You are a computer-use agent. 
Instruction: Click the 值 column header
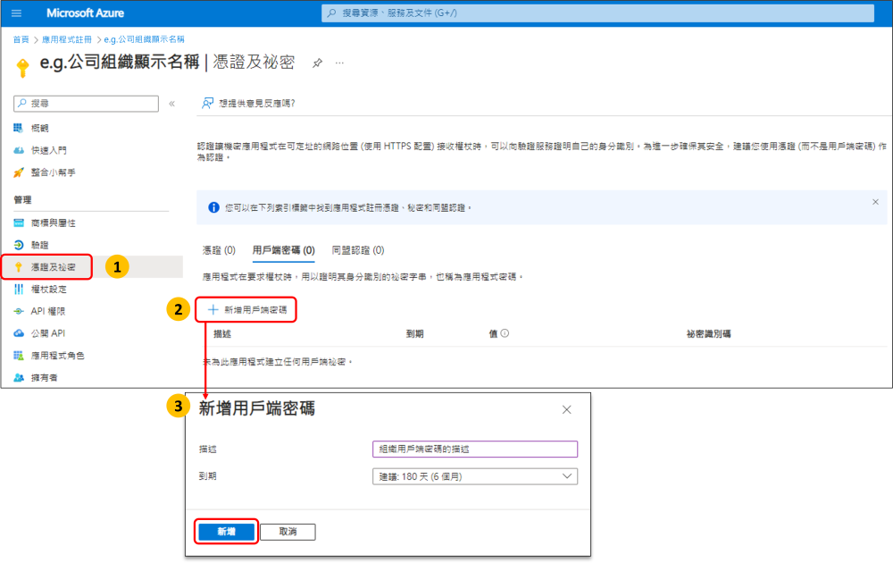click(x=493, y=334)
